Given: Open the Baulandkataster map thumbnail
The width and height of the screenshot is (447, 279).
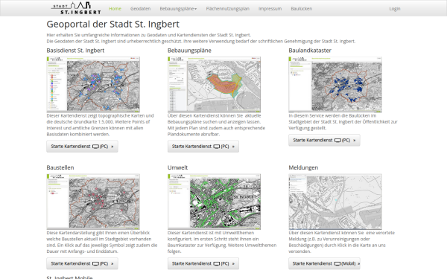Looking at the screenshot, I should pos(335,84).
